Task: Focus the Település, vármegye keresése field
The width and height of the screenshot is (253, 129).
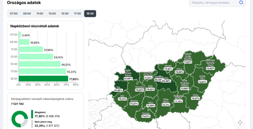Action: tap(217, 3)
